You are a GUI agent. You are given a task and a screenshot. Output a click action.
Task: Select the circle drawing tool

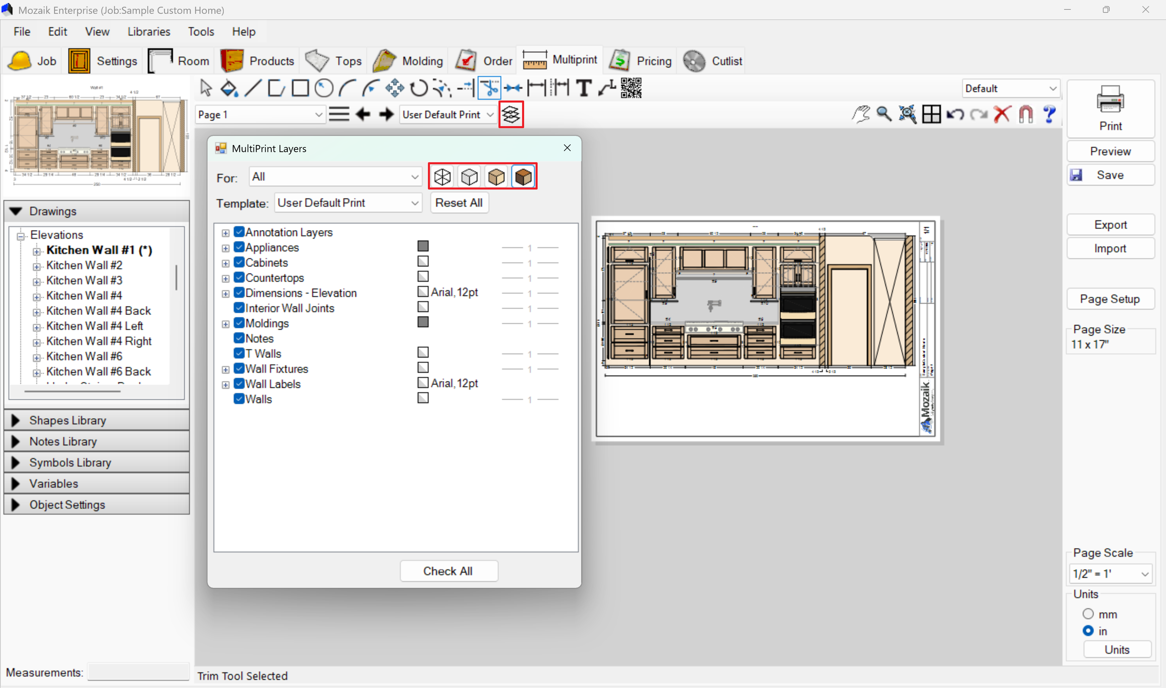click(324, 88)
